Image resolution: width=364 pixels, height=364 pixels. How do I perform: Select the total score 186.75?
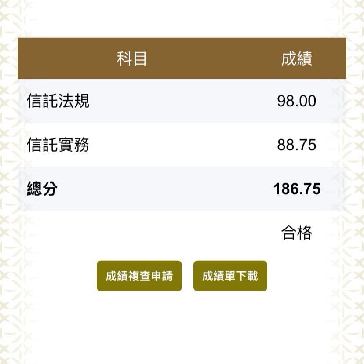click(297, 189)
